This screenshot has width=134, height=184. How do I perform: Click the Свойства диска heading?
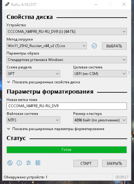[x=30, y=17]
